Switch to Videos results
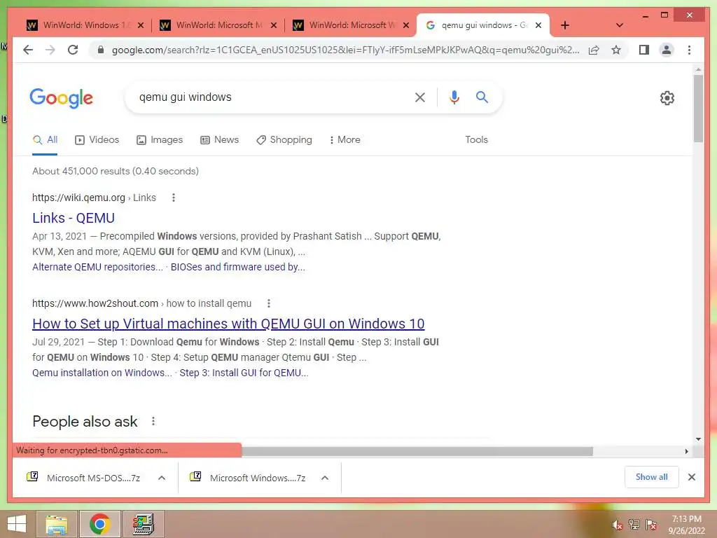This screenshot has height=538, width=717. tap(97, 140)
